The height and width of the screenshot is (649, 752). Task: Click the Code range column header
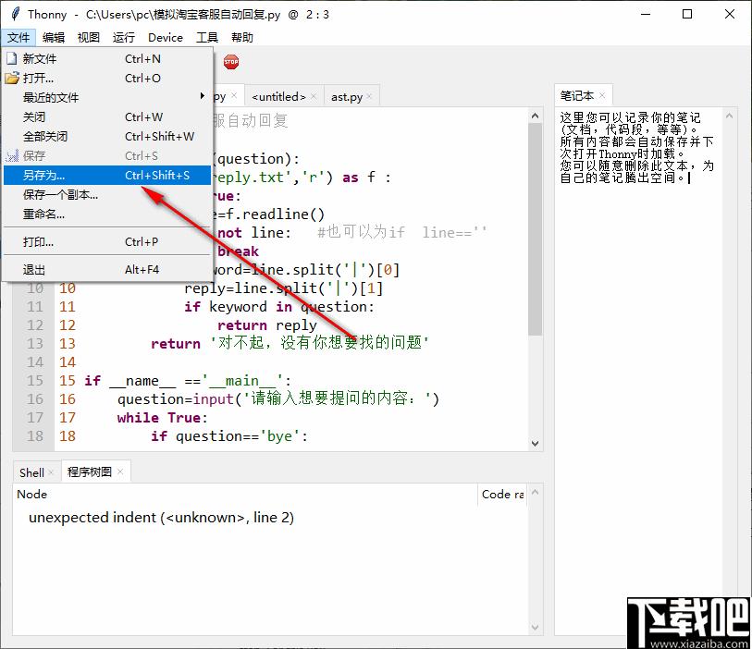coord(502,495)
